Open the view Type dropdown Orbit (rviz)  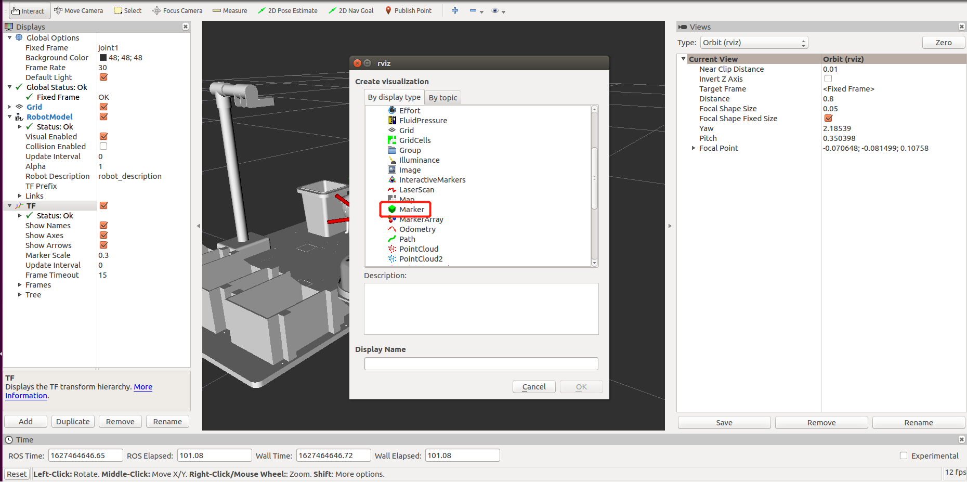pyautogui.click(x=754, y=43)
